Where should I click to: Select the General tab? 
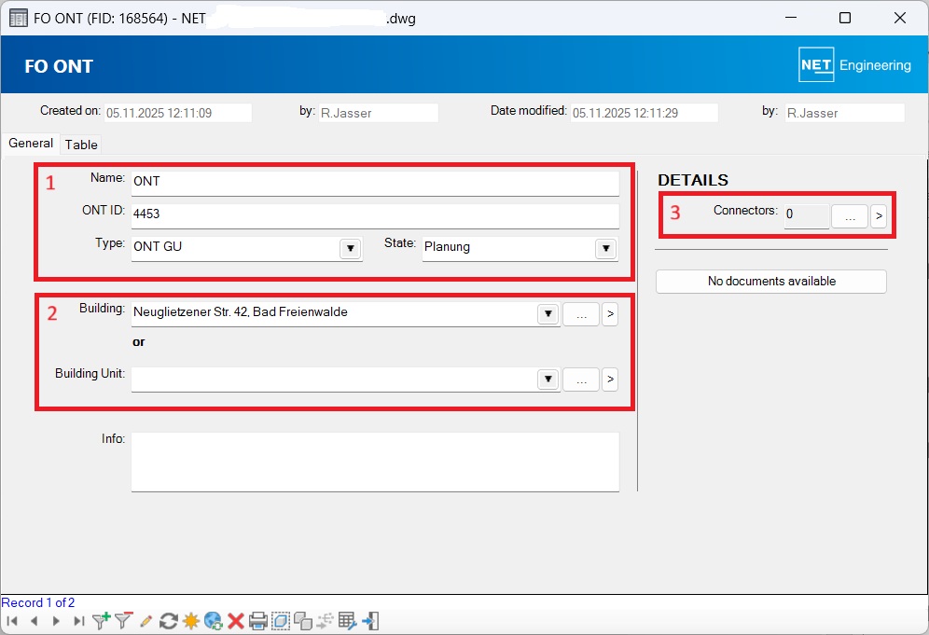tap(31, 144)
